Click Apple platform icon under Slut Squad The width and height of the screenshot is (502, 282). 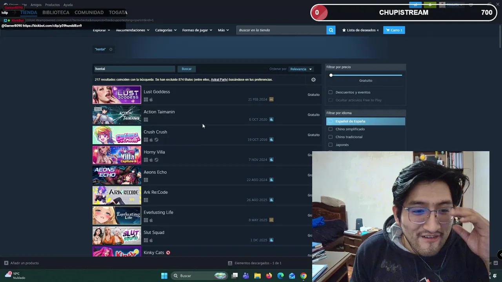tap(151, 240)
